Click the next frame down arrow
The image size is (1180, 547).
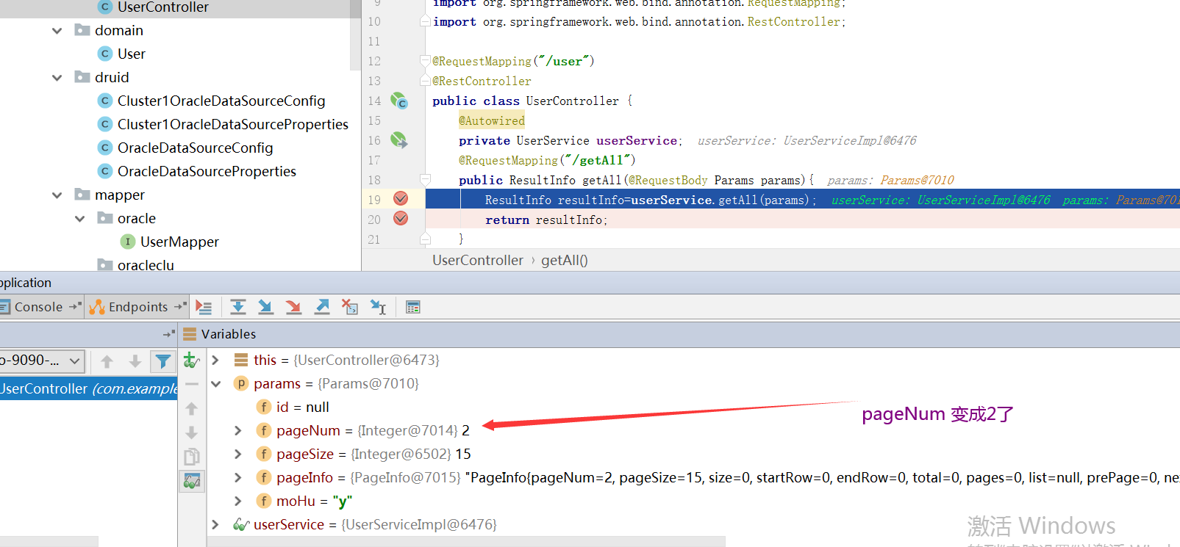pos(135,361)
